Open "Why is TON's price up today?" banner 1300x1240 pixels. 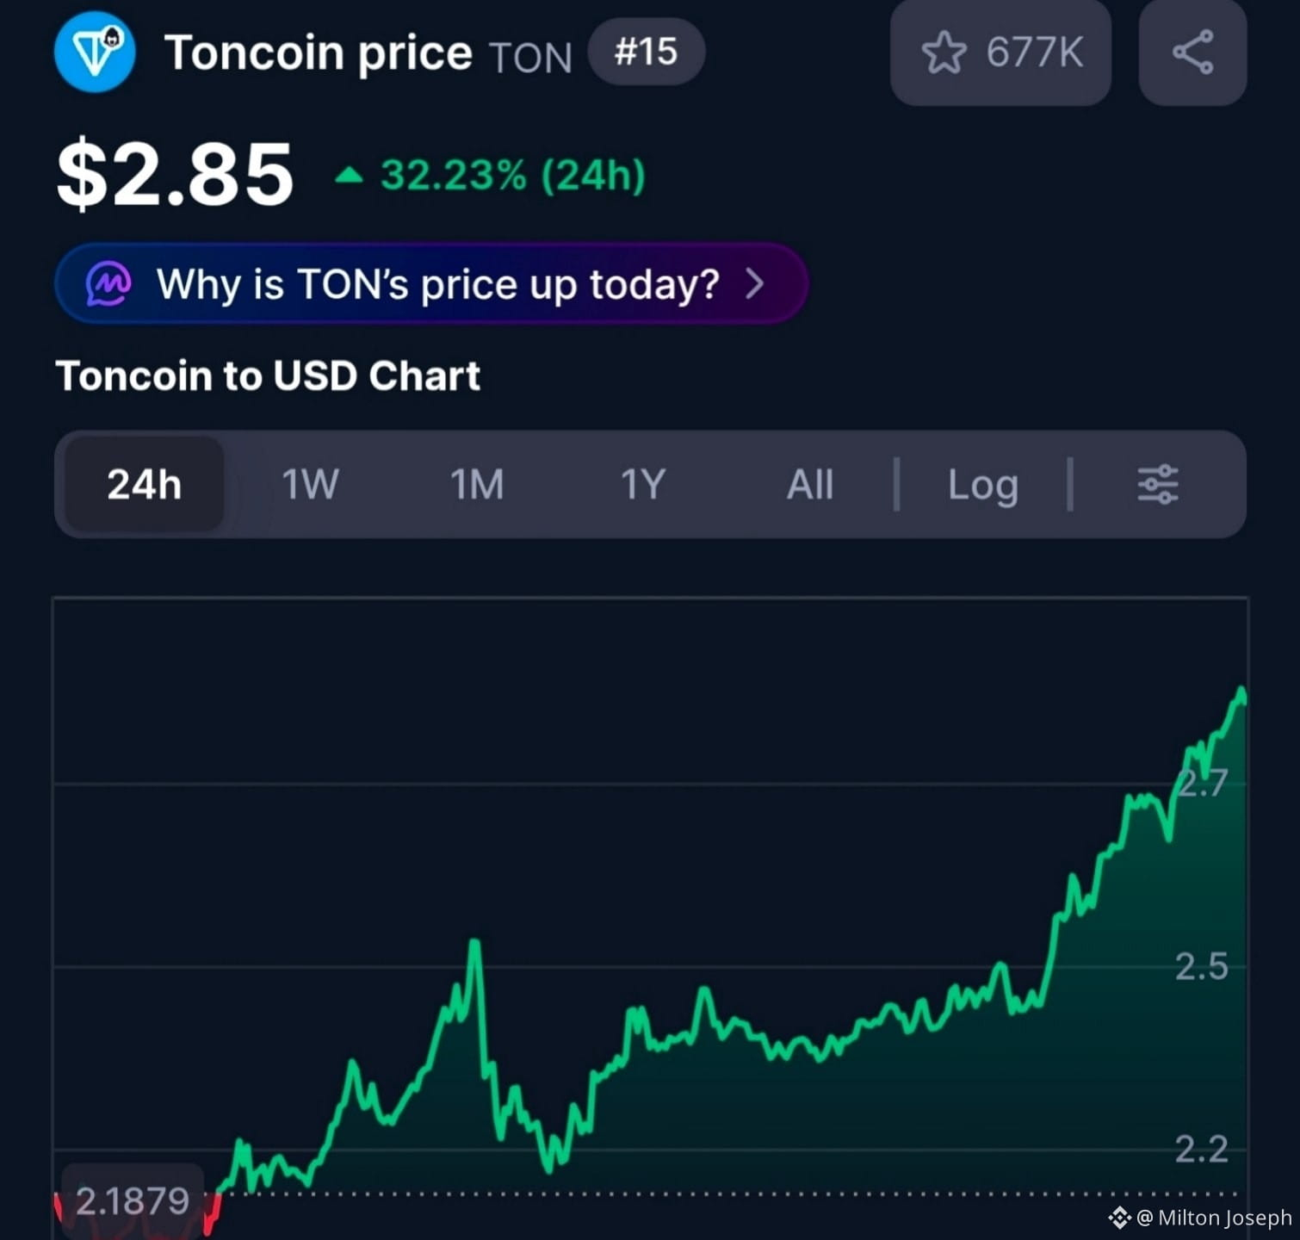point(431,283)
